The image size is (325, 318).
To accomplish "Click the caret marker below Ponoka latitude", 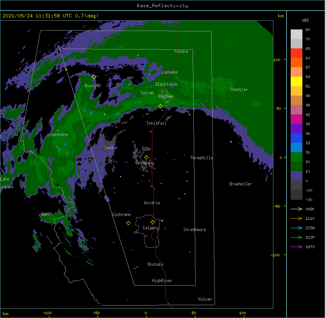I will pos(138,56).
